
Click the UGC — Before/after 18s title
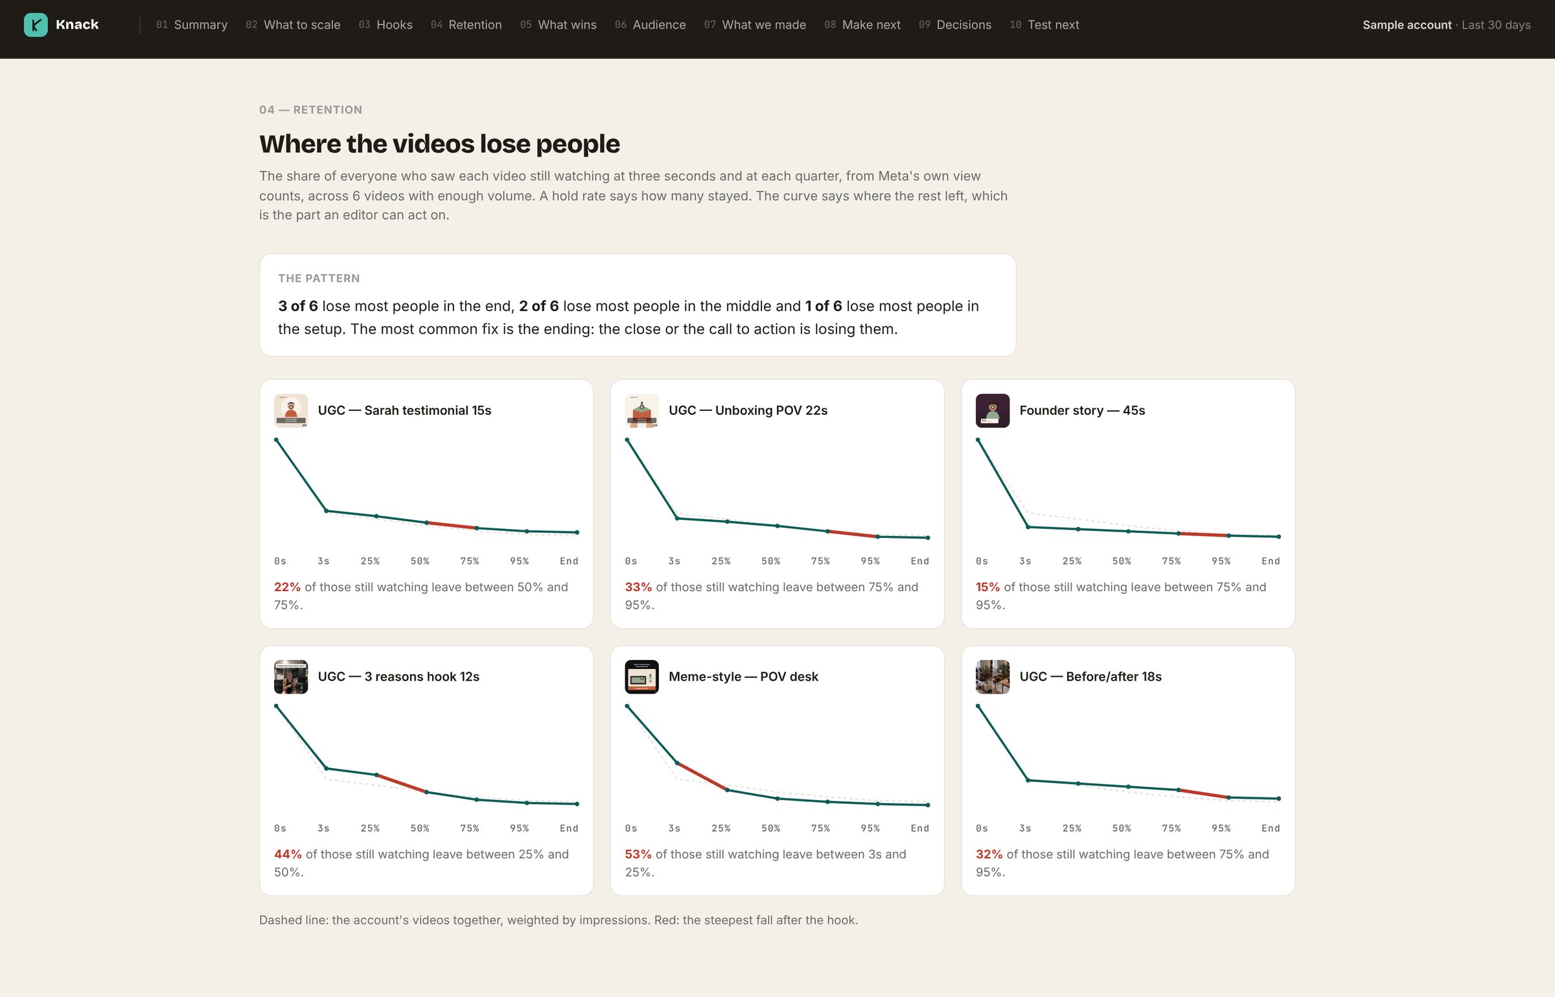pos(1090,677)
